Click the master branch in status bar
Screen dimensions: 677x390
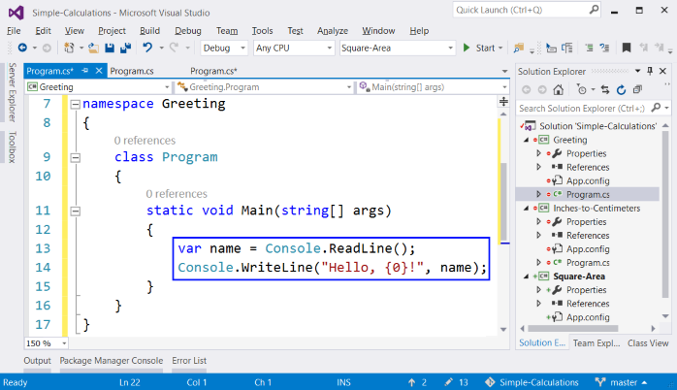[x=621, y=382]
